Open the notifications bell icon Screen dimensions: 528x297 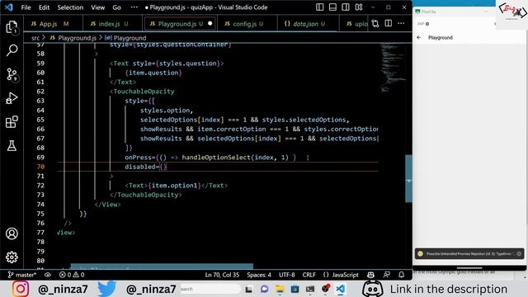[401, 275]
